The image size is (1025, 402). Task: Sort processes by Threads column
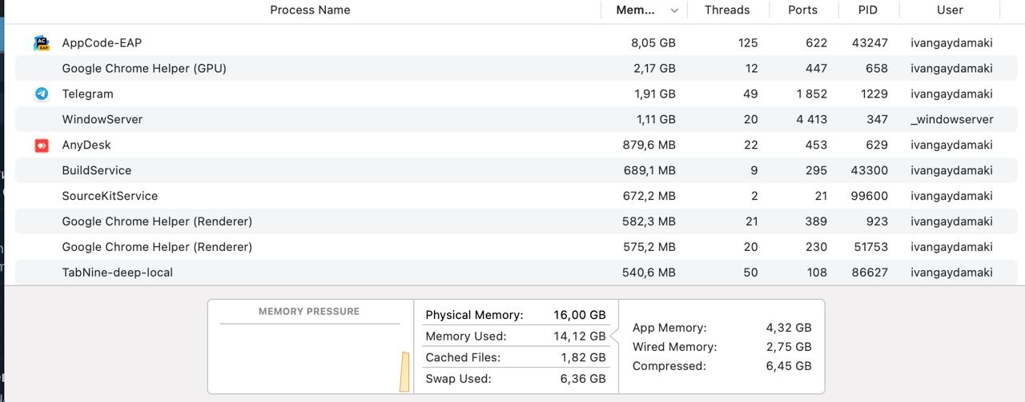[727, 10]
